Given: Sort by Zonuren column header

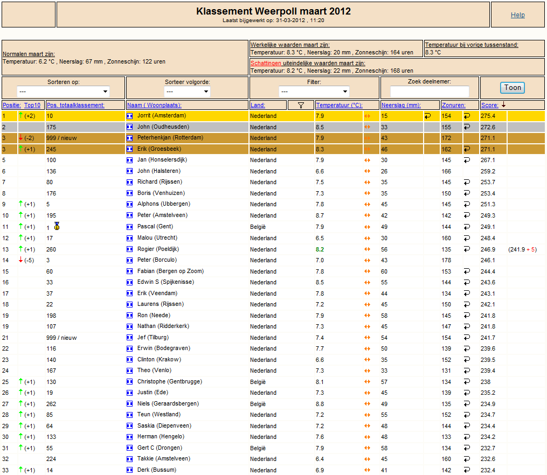Looking at the screenshot, I should click(454, 105).
